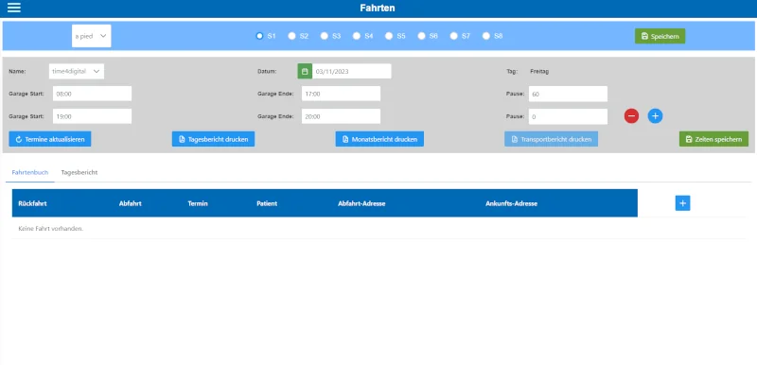Image resolution: width=757 pixels, height=365 pixels.
Task: Click Transportbericht drucken button
Action: (552, 139)
